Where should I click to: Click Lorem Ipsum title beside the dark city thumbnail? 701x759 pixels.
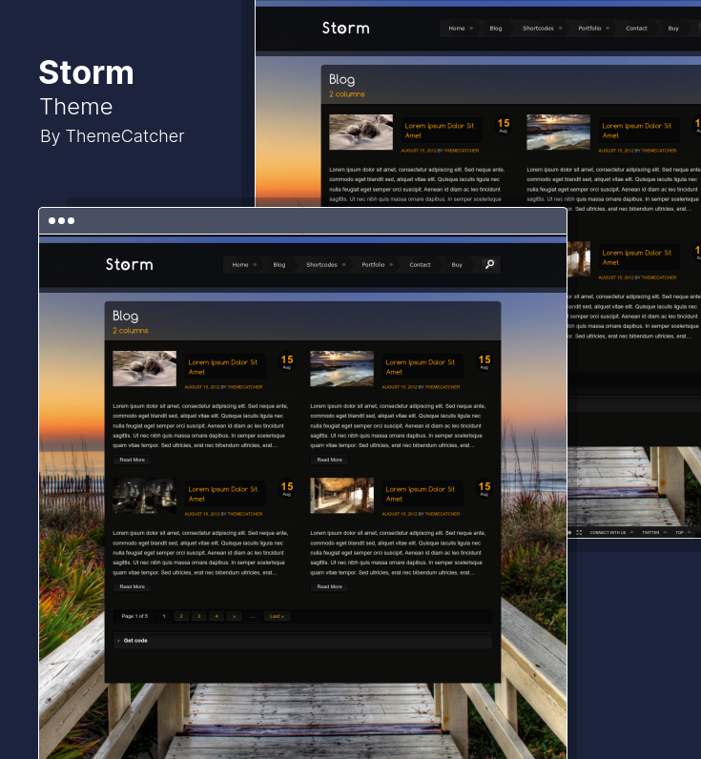point(222,494)
